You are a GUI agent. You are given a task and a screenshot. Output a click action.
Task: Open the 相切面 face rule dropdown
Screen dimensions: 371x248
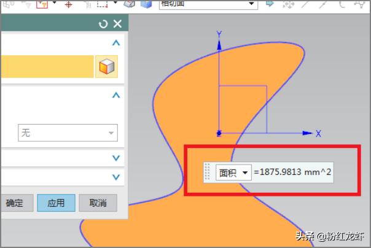coord(252,4)
